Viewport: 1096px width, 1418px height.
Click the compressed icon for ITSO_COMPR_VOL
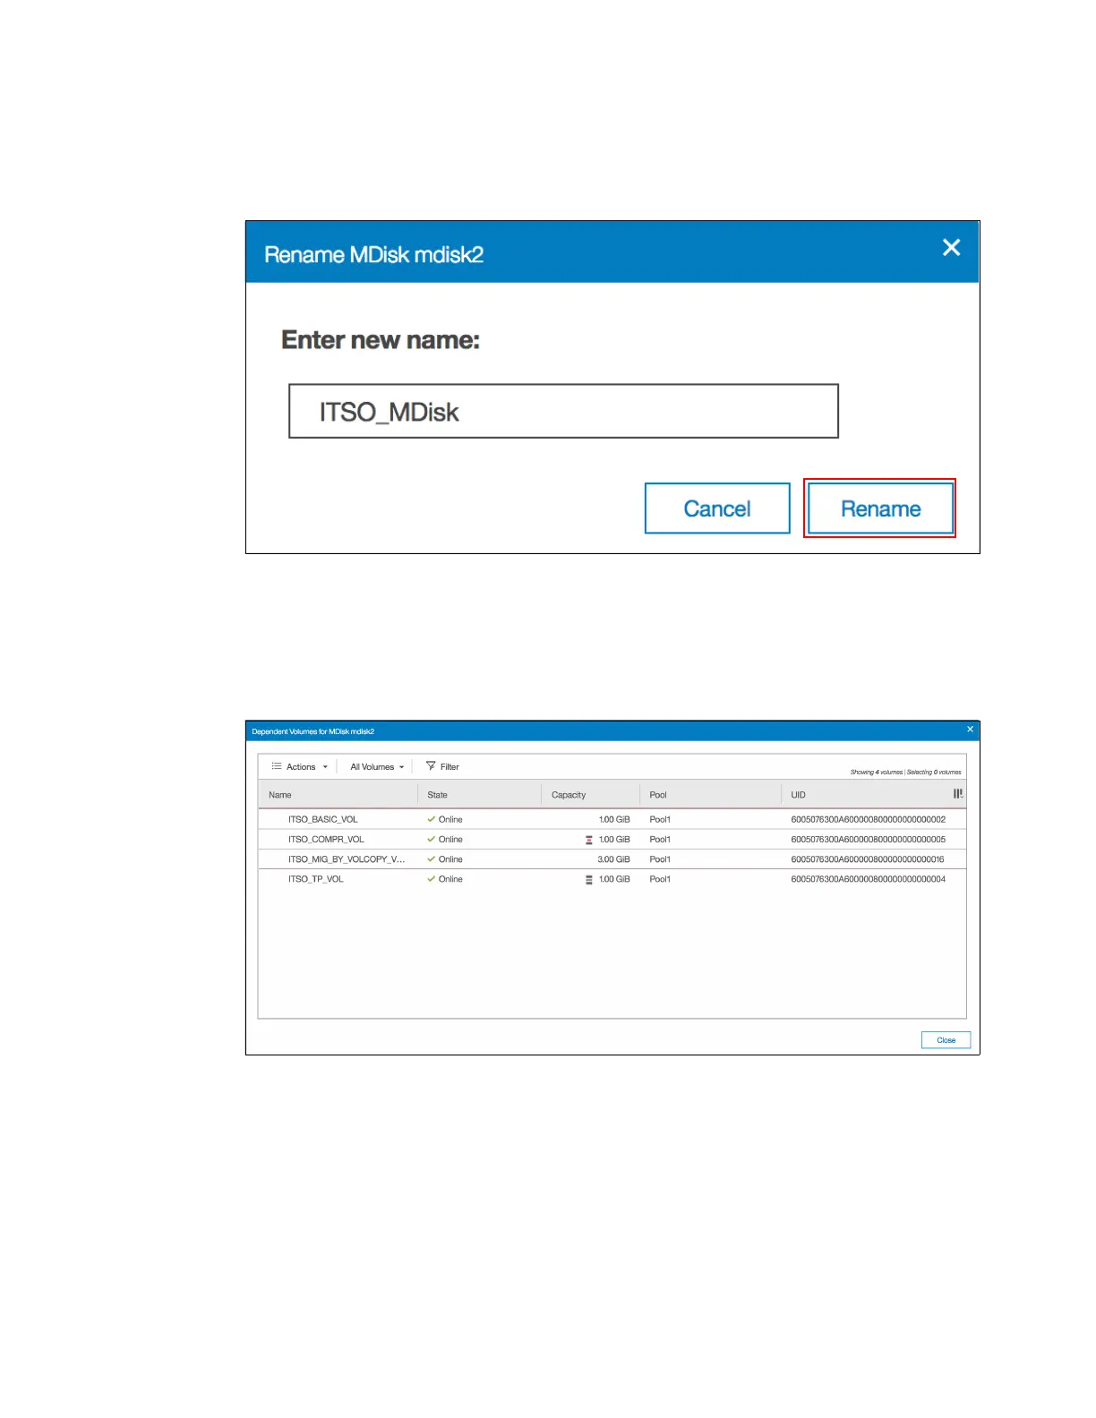pyautogui.click(x=589, y=840)
